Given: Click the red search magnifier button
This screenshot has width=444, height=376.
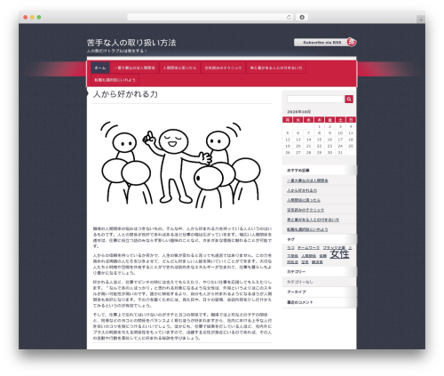Looking at the screenshot, I should [349, 100].
